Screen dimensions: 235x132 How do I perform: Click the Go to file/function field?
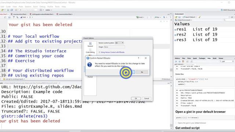point(28,10)
